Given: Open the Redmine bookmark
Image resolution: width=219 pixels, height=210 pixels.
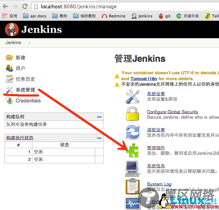Looking at the screenshot, I should pos(114,16).
